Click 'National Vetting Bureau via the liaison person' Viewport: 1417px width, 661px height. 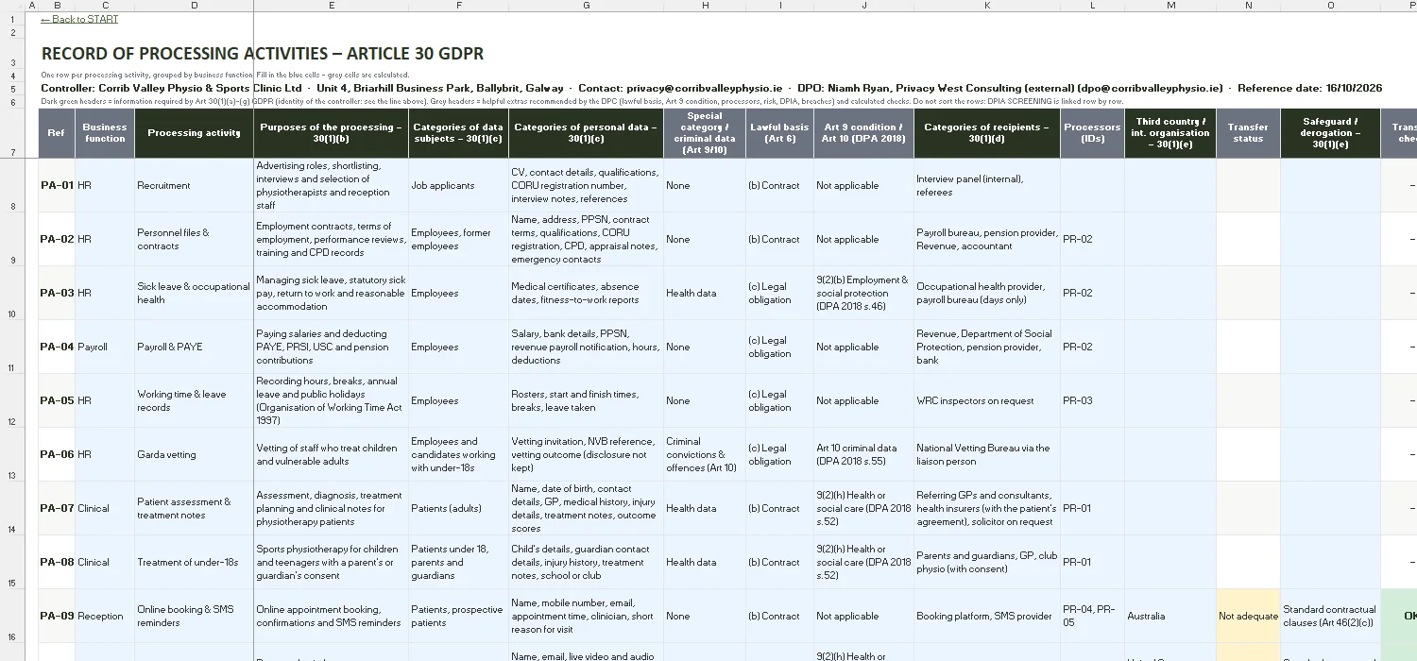[986, 454]
